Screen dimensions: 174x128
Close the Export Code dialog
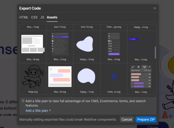click(x=155, y=8)
